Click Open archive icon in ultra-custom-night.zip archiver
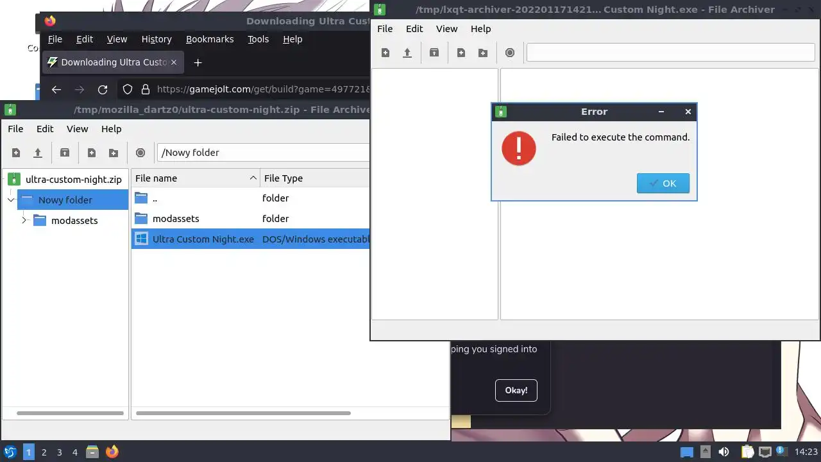 [x=38, y=153]
